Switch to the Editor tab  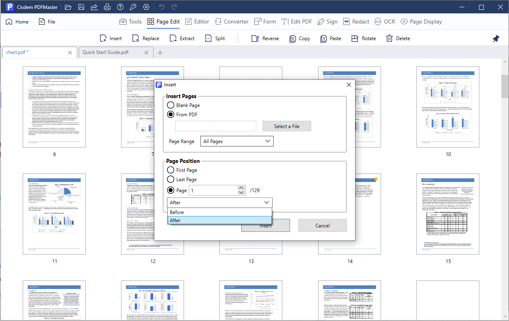click(x=197, y=22)
